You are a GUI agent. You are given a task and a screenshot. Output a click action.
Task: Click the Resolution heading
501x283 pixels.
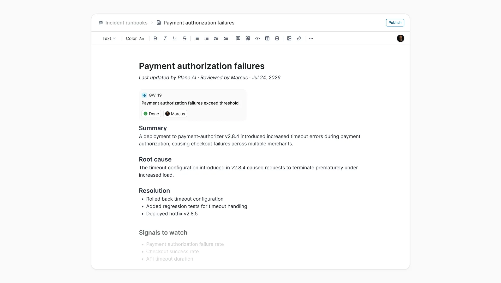(154, 190)
